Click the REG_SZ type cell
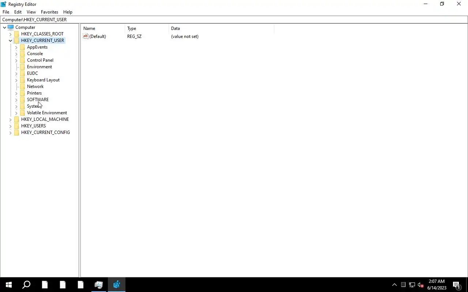 point(134,36)
